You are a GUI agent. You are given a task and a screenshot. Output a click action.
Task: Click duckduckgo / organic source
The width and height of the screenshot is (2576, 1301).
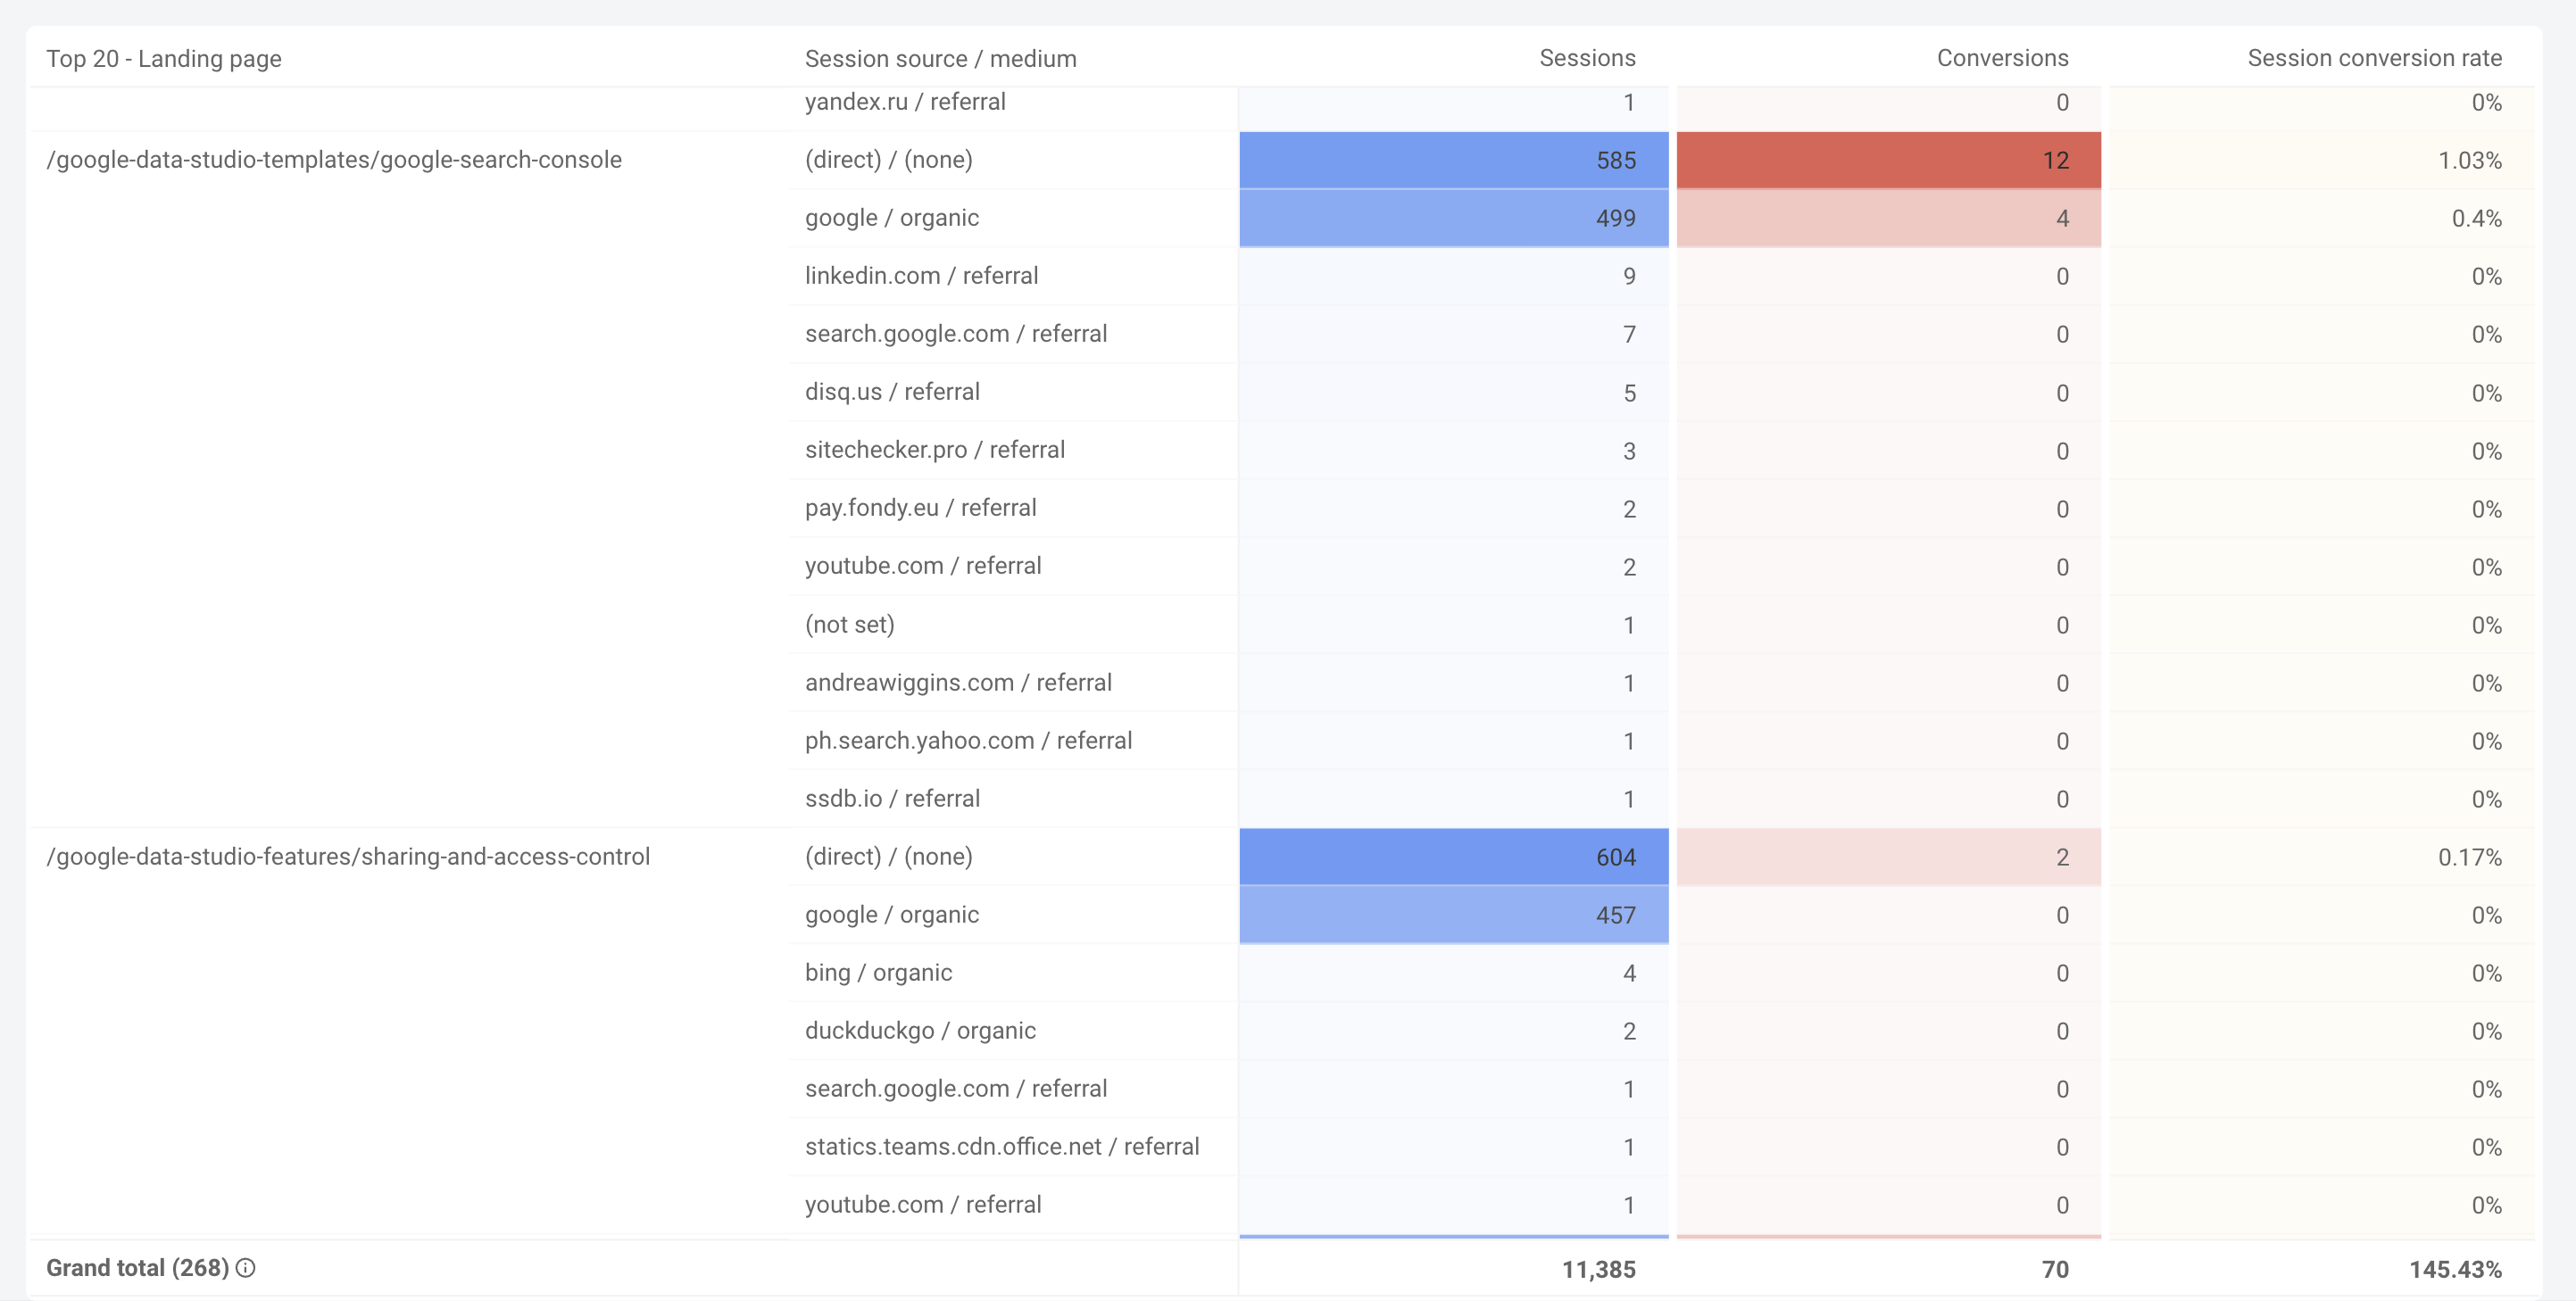point(920,1031)
